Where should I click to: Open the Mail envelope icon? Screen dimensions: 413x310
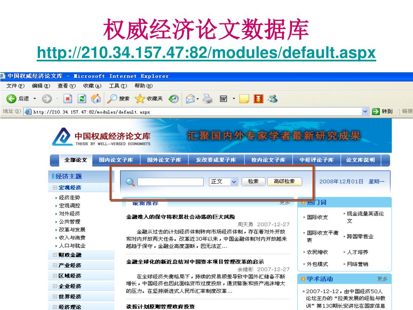[x=190, y=99]
